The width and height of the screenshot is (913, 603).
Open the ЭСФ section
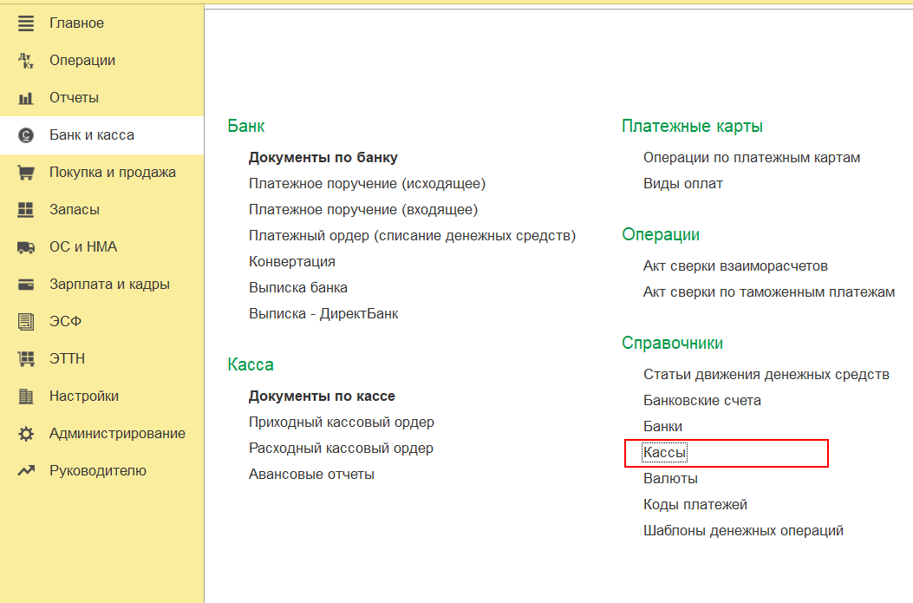(64, 322)
